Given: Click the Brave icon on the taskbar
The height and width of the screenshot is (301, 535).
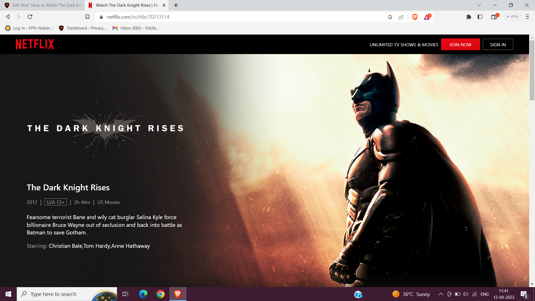Looking at the screenshot, I should click(x=178, y=294).
